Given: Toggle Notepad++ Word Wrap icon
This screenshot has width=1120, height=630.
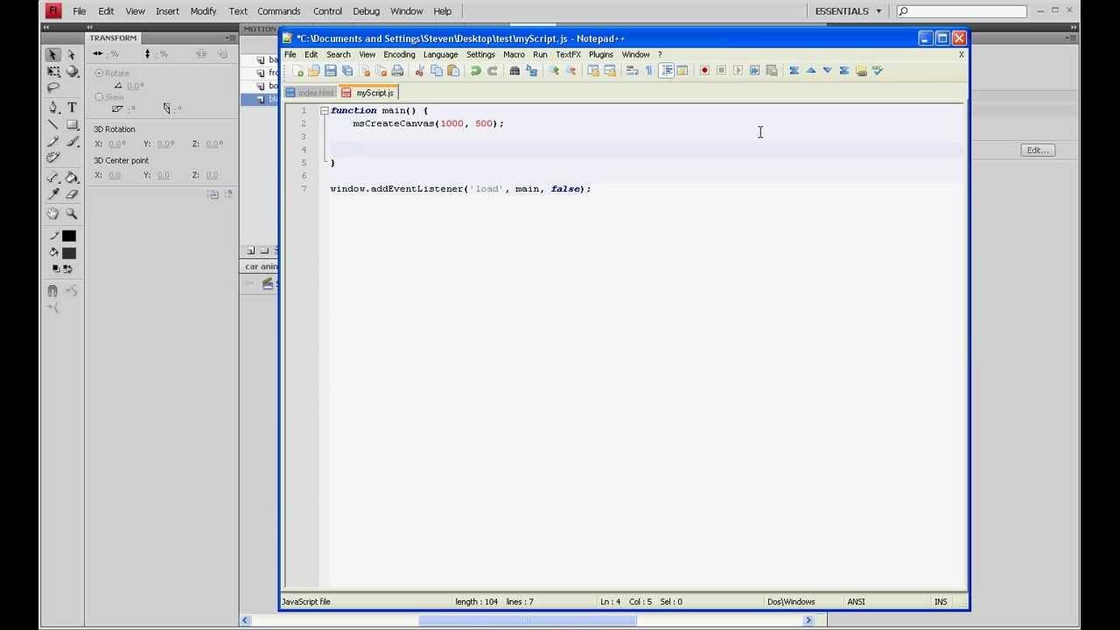Looking at the screenshot, I should click(632, 71).
